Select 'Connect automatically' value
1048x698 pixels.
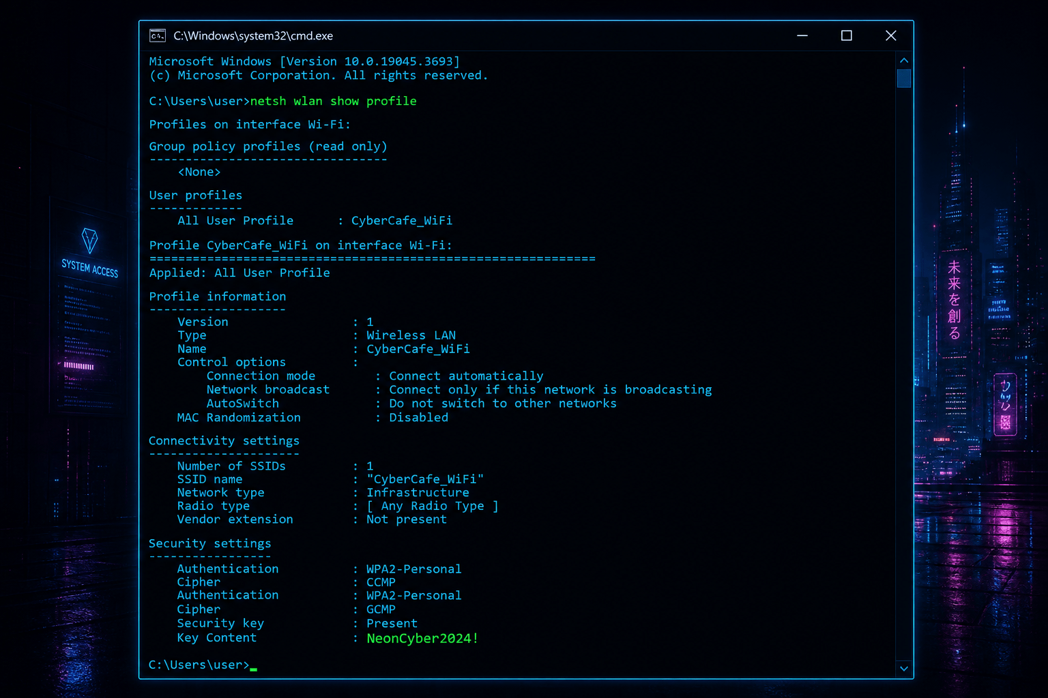click(x=466, y=376)
